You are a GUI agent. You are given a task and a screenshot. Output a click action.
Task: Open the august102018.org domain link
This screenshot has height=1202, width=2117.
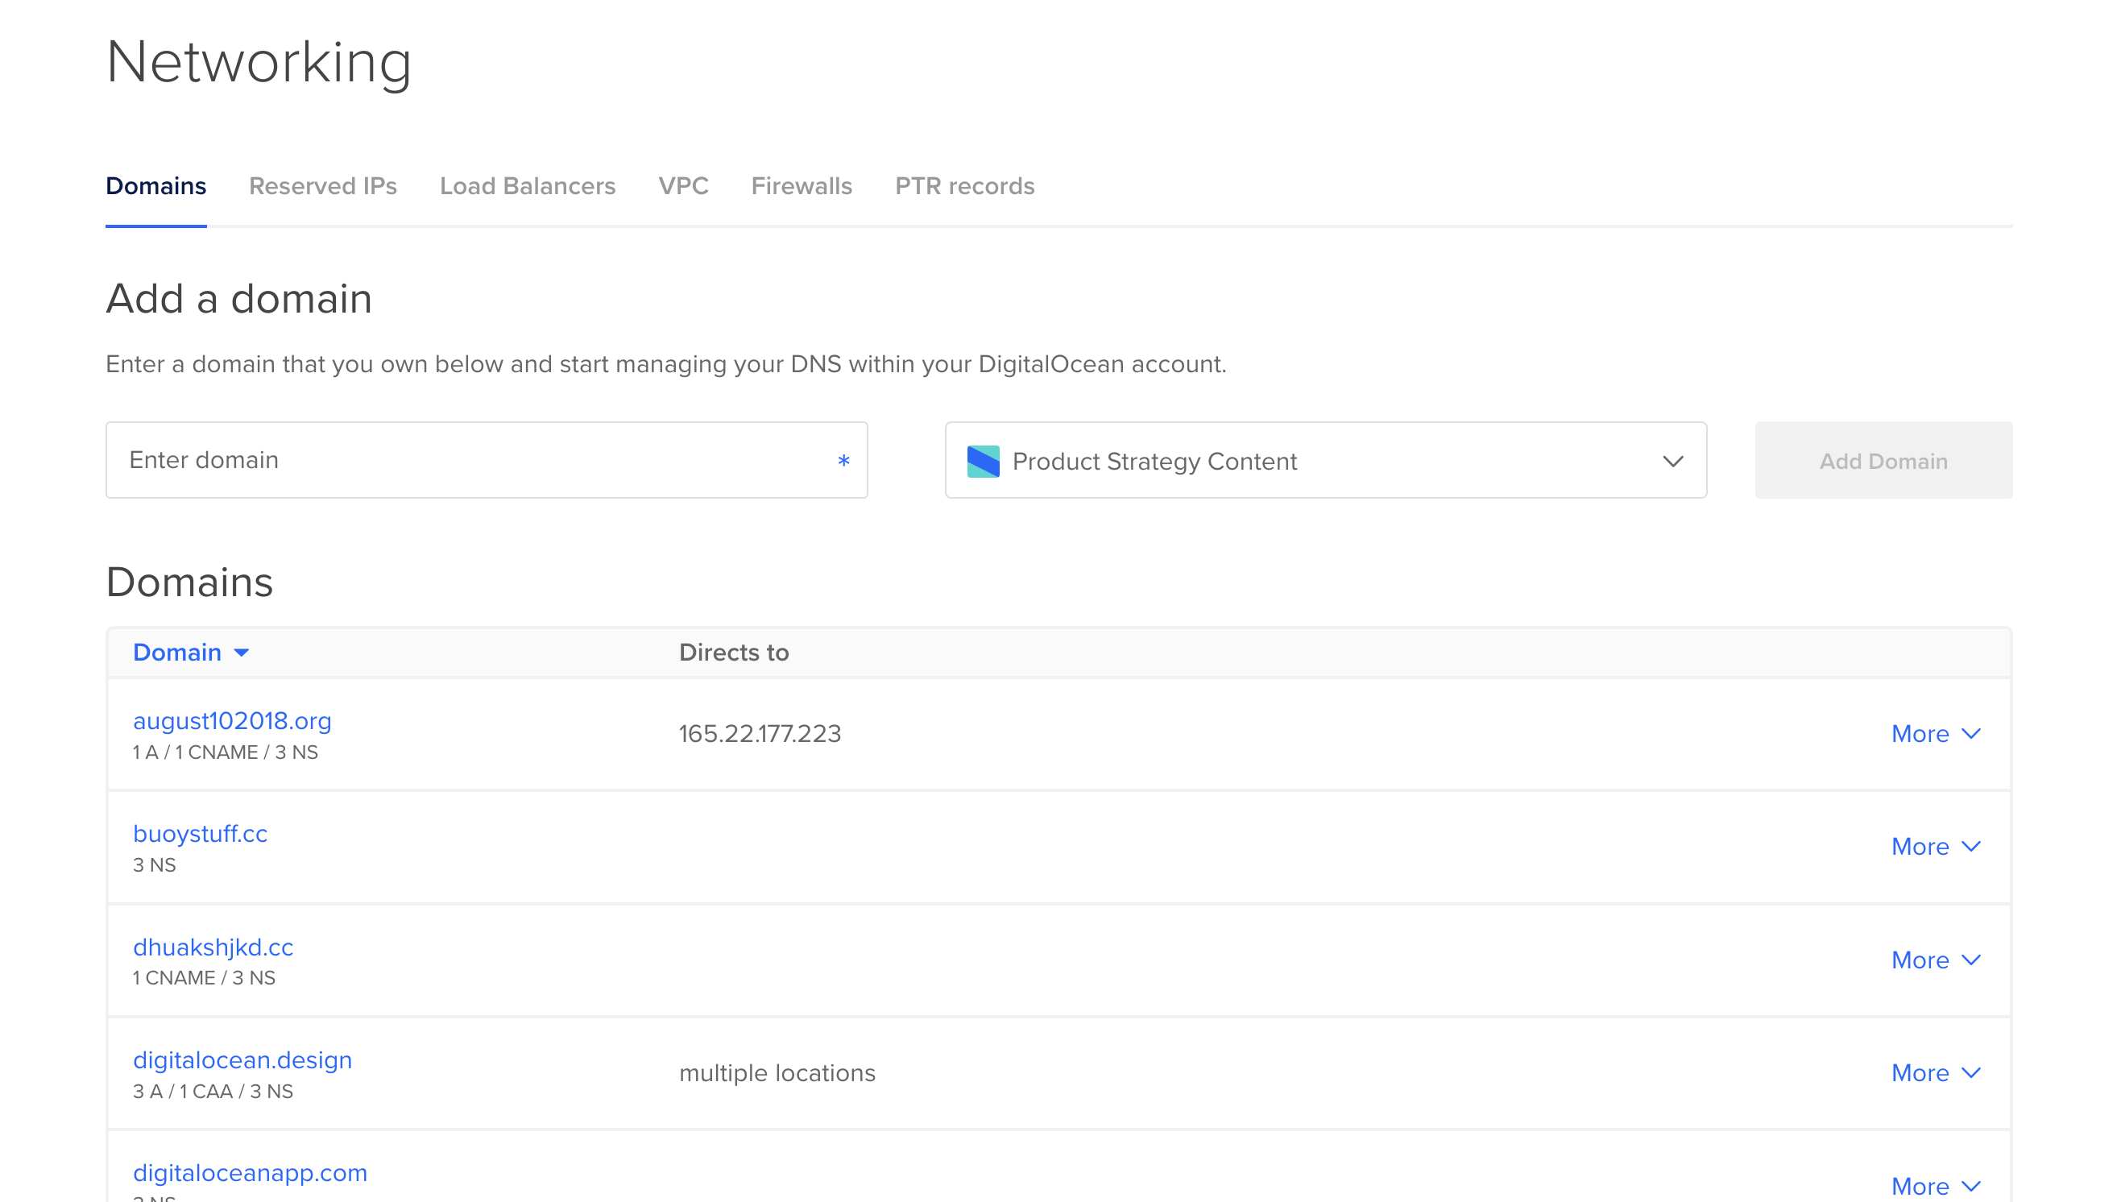(x=232, y=720)
